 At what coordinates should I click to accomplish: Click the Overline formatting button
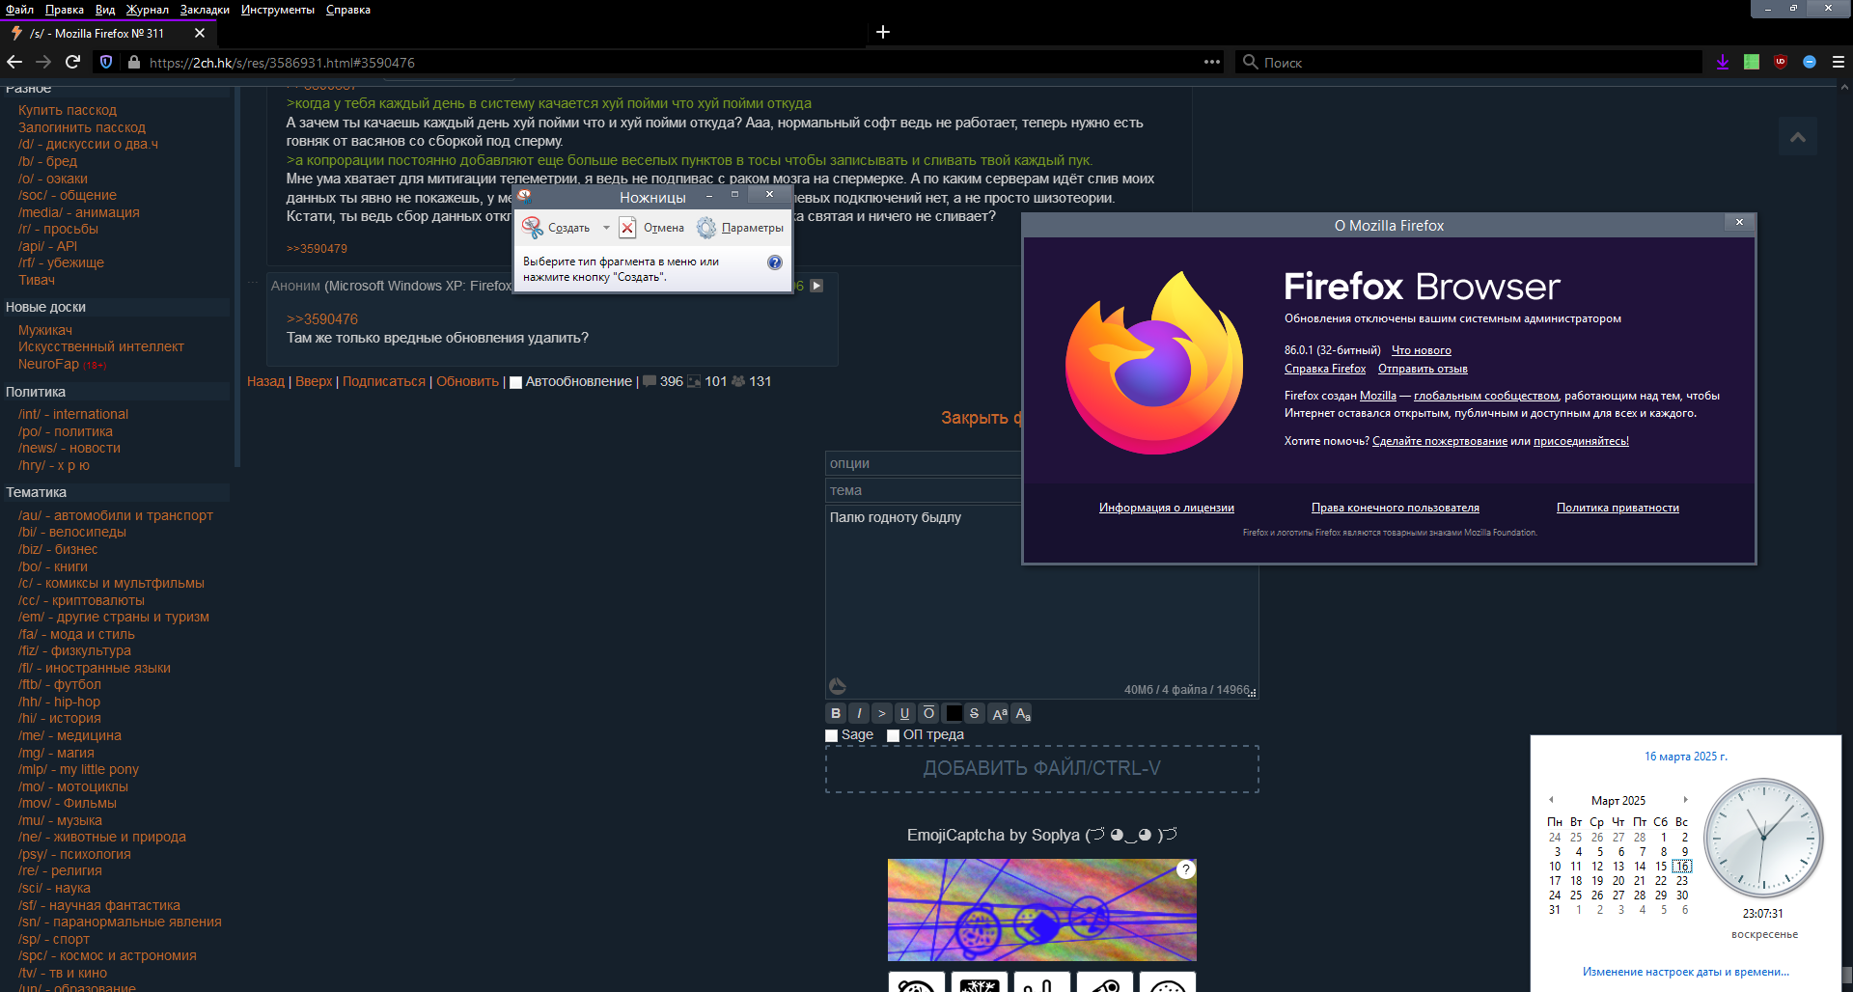(928, 713)
